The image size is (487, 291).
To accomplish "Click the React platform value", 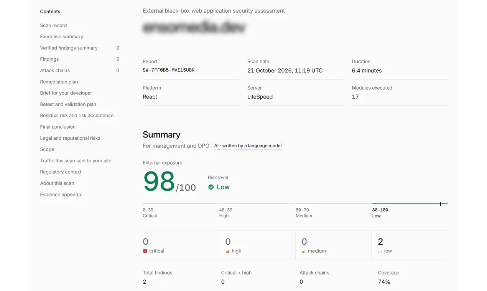I will point(150,97).
